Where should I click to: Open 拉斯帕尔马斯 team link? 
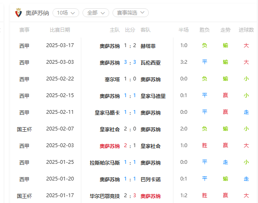(x=105, y=163)
